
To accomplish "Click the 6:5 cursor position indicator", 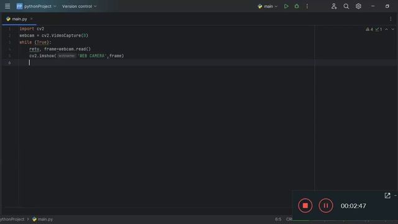I will tap(278, 219).
